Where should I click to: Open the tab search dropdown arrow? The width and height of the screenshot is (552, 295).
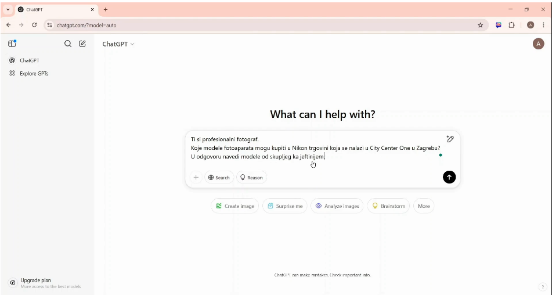pyautogui.click(x=8, y=9)
